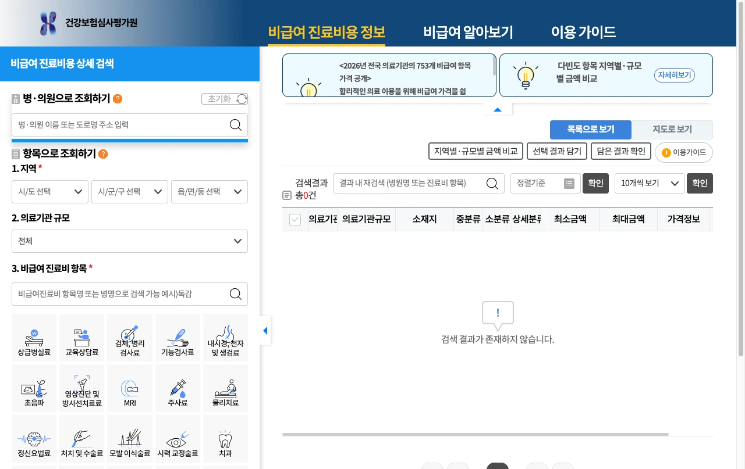Click the 비급여 진료비 항목 search magnifier
Screen dimensions: 745x469
coord(236,294)
